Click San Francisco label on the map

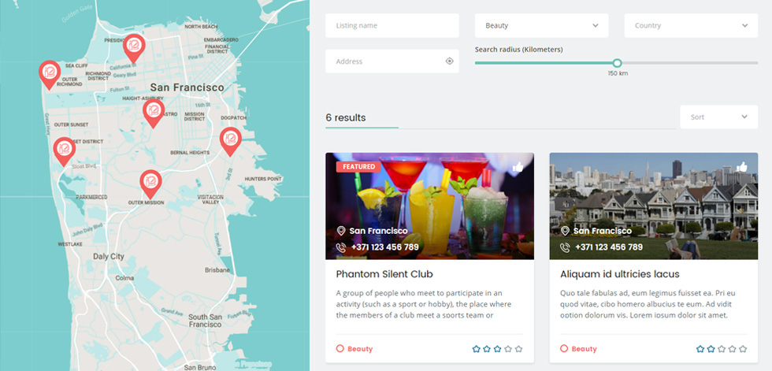point(187,87)
